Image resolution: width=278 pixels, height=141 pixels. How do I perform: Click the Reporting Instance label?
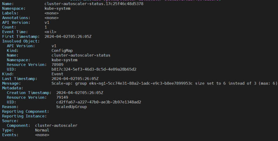coord(24,116)
